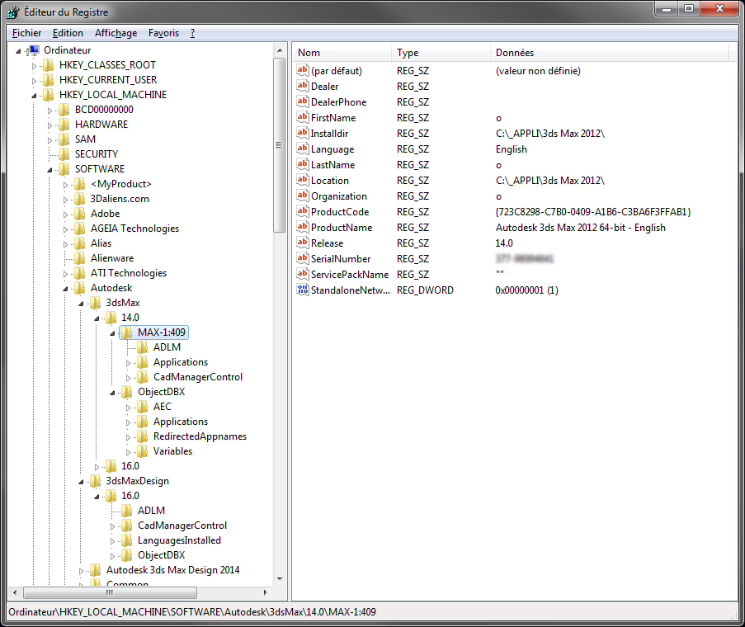The width and height of the screenshot is (745, 627).
Task: Open the Affichage menu
Action: [116, 33]
